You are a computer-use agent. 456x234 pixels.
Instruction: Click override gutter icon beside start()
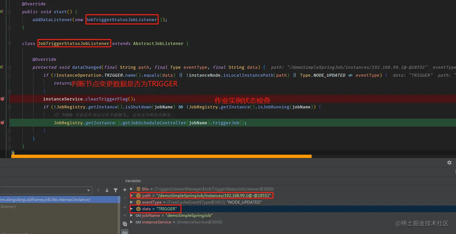[1, 12]
